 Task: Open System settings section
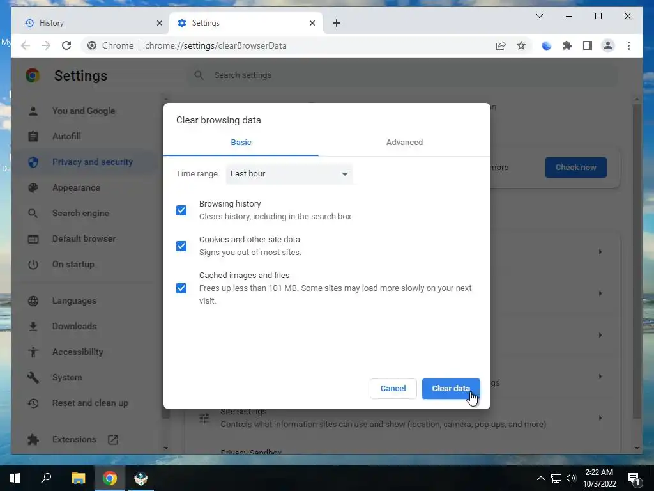click(67, 377)
